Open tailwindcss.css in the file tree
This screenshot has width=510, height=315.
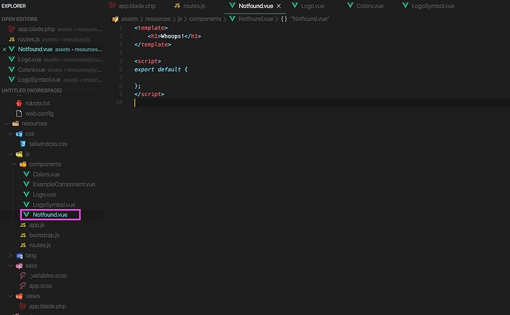[48, 144]
